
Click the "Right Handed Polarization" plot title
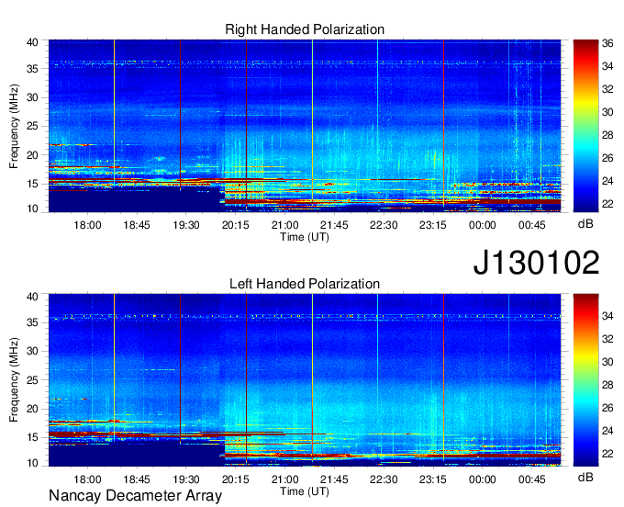point(305,29)
